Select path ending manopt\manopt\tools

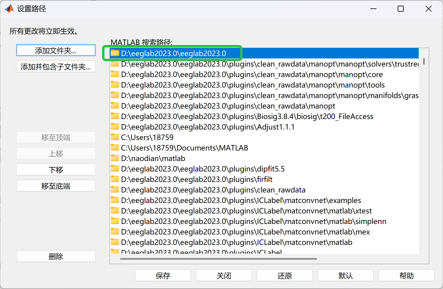pos(264,85)
